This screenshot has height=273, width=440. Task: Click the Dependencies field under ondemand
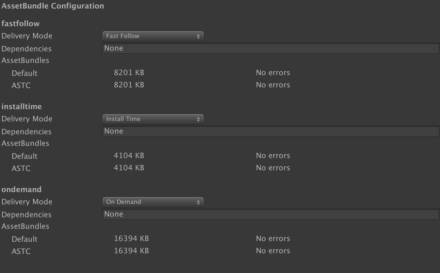coord(271,214)
